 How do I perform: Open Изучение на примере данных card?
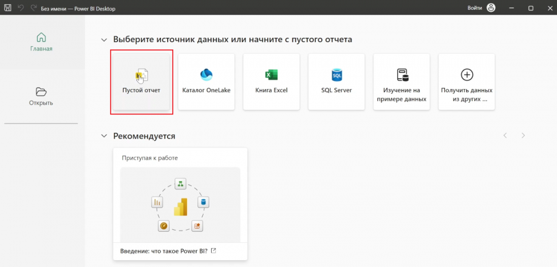[402, 82]
